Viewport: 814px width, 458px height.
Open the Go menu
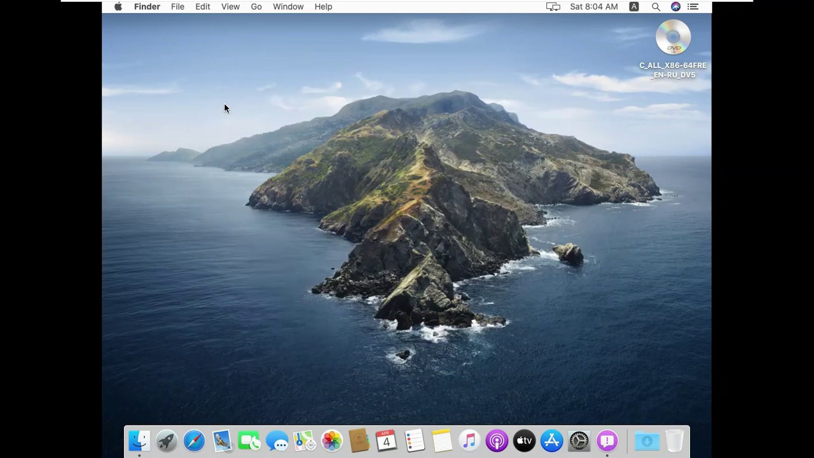[256, 6]
